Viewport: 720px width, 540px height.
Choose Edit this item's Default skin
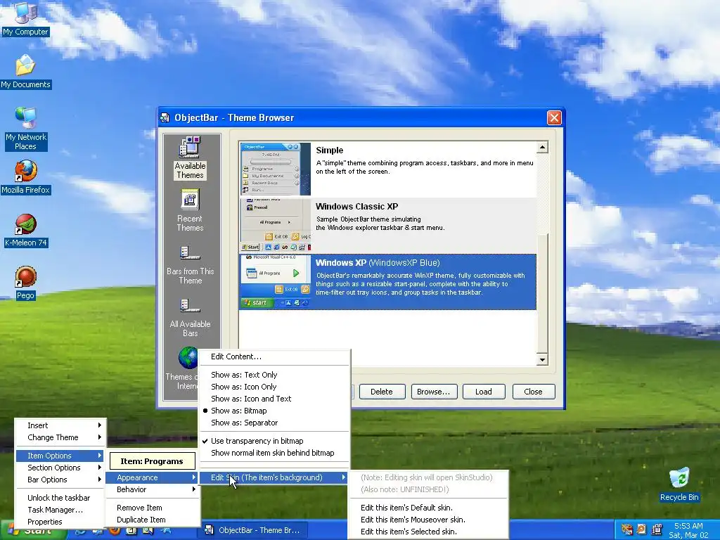(x=428, y=508)
